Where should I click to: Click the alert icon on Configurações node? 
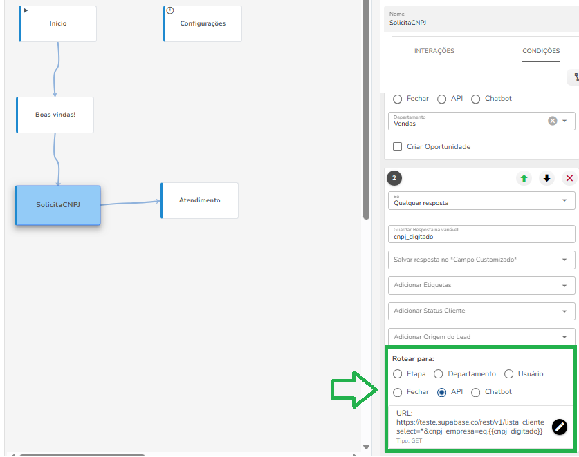tap(170, 10)
